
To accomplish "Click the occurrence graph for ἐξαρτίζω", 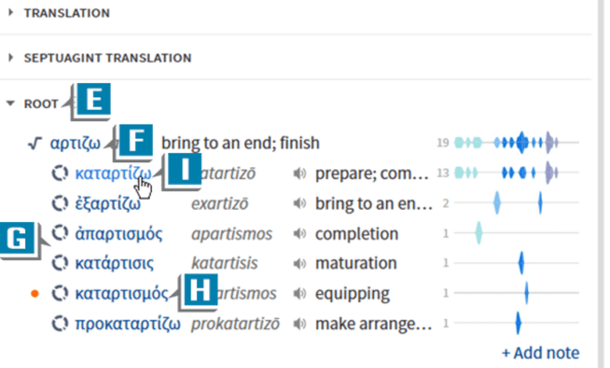I will click(516, 203).
